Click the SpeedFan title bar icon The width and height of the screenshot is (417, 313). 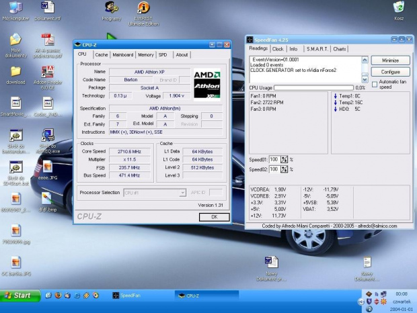(x=250, y=40)
